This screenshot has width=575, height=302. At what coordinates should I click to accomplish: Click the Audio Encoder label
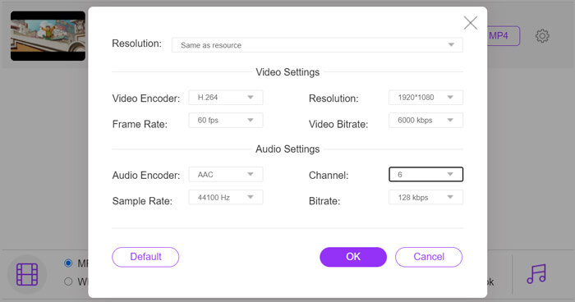(x=146, y=176)
